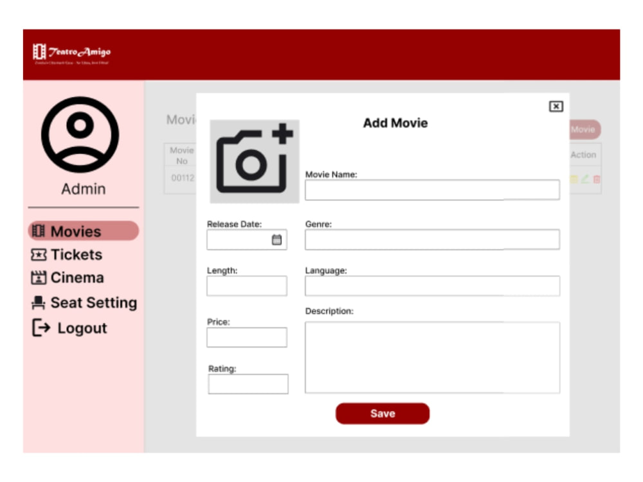Click the Save button

[x=383, y=413]
